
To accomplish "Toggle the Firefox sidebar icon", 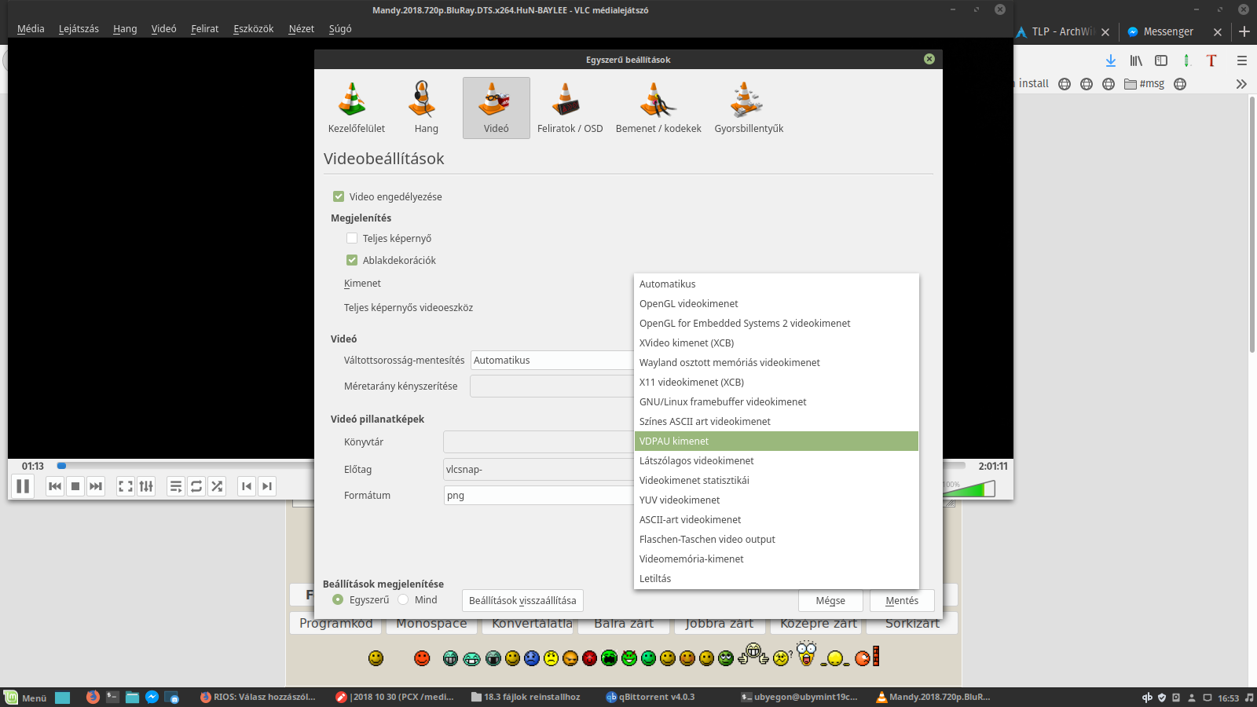I will [1161, 60].
